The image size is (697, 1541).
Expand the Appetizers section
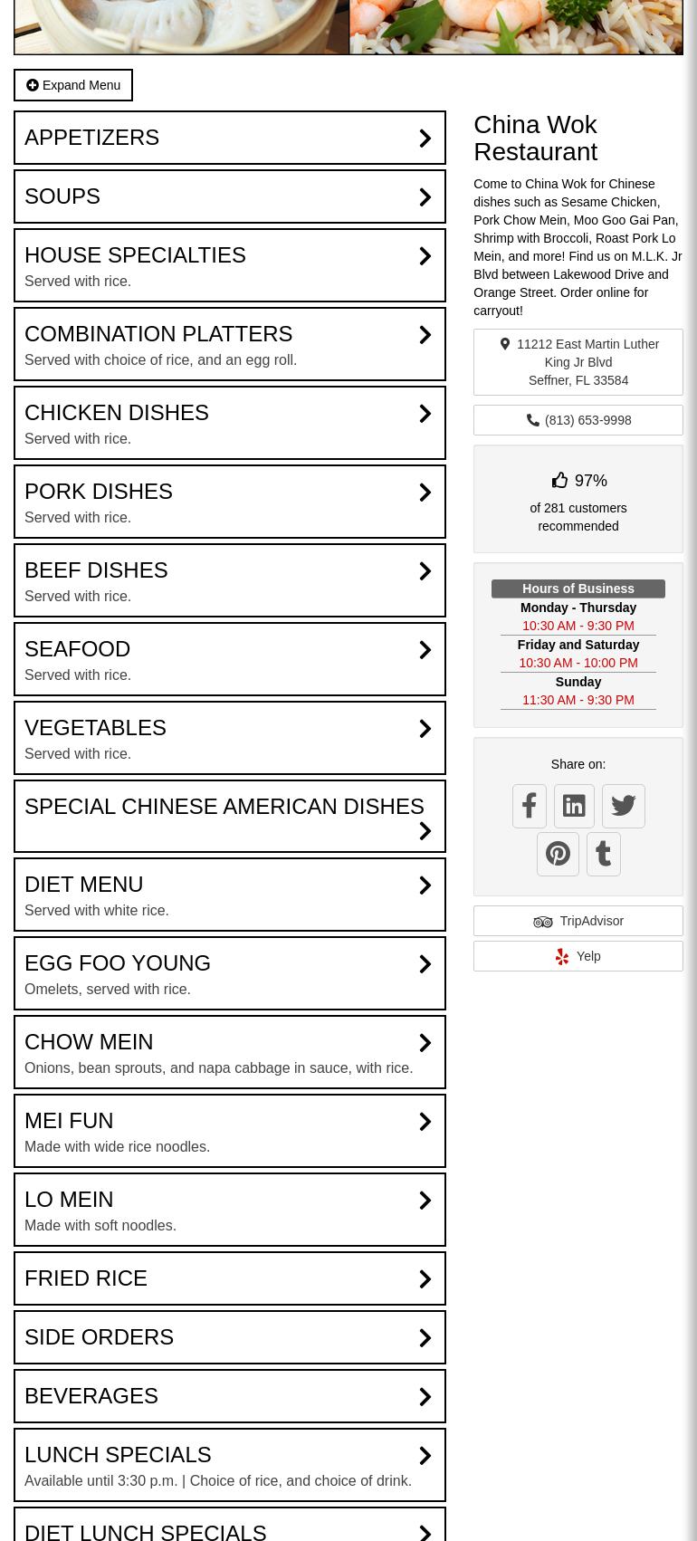tap(230, 138)
